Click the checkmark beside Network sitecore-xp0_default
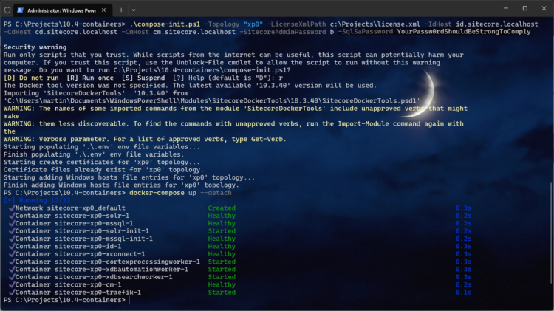 coord(10,208)
